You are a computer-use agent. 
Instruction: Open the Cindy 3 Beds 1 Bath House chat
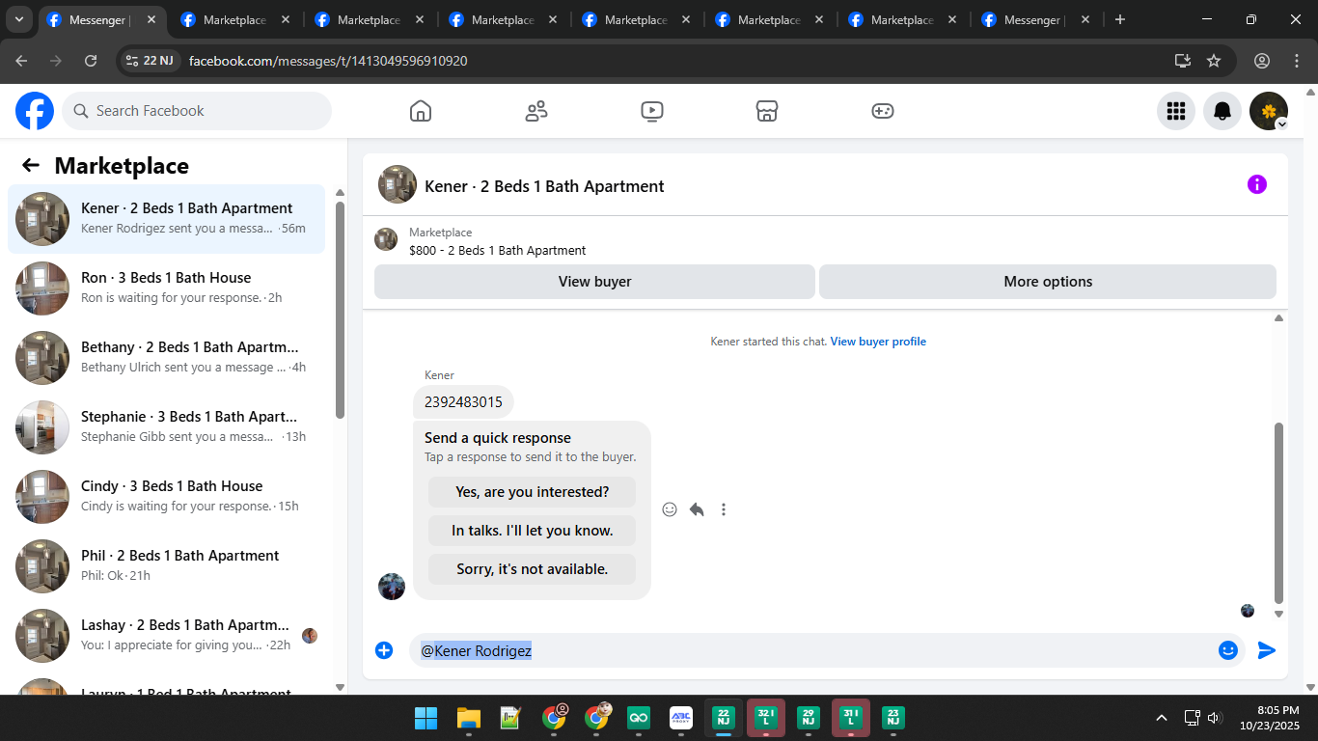(166, 497)
